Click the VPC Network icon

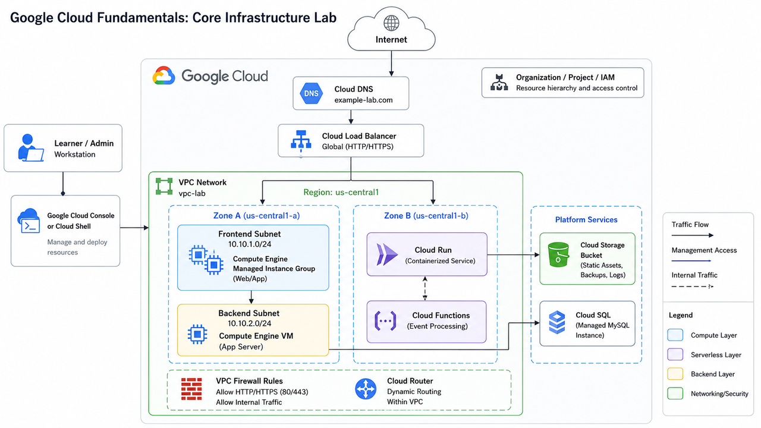(164, 187)
